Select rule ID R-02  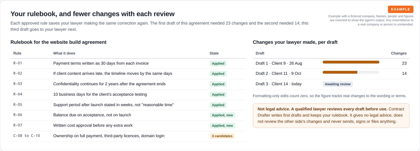coord(18,73)
